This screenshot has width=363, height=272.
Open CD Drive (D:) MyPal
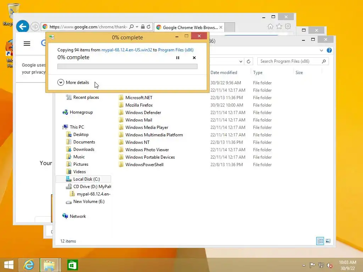point(88,186)
